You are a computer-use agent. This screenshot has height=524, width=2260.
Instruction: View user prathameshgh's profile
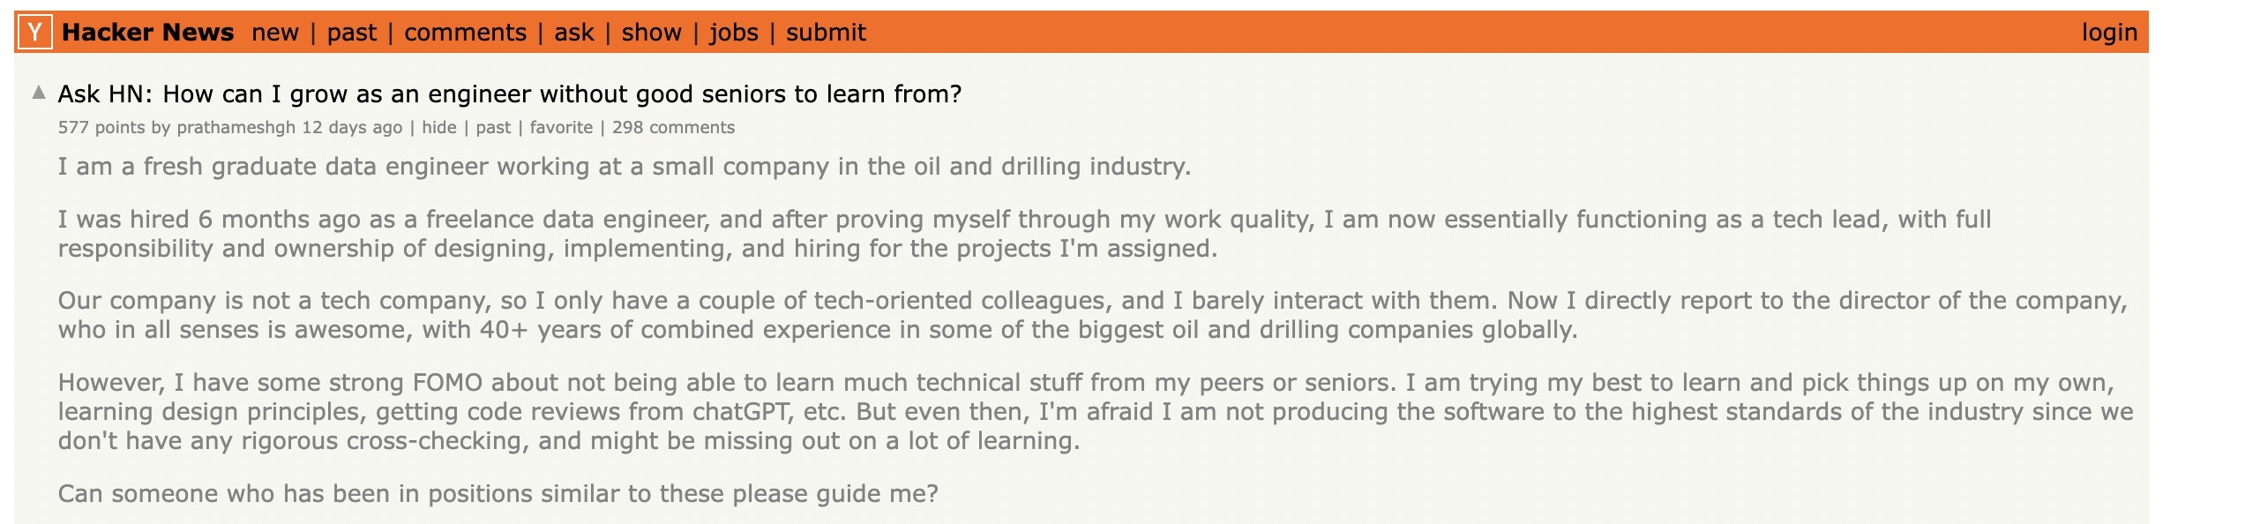coord(236,127)
